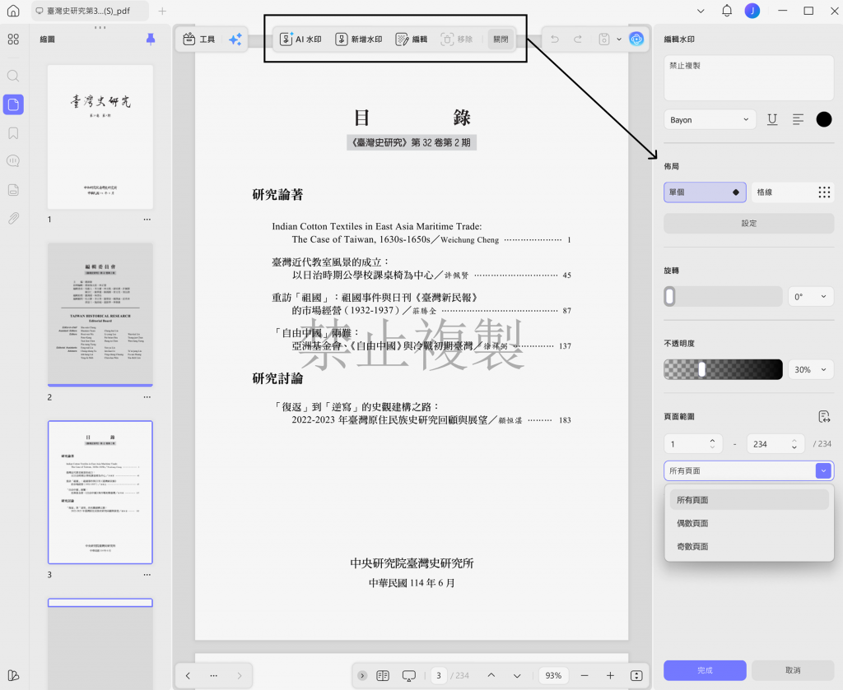Click the current page number field 3
The height and width of the screenshot is (690, 843).
point(439,675)
